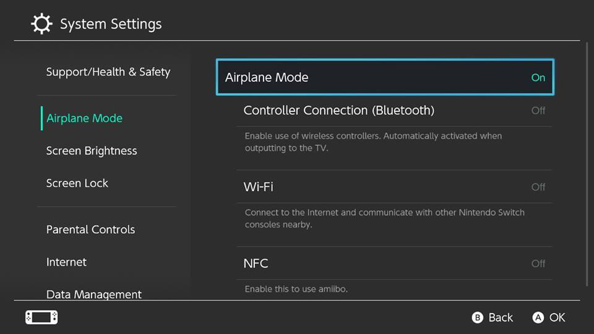Toggle Airplane Mode On setting
Screen dimensions: 594x334
pyautogui.click(x=385, y=77)
